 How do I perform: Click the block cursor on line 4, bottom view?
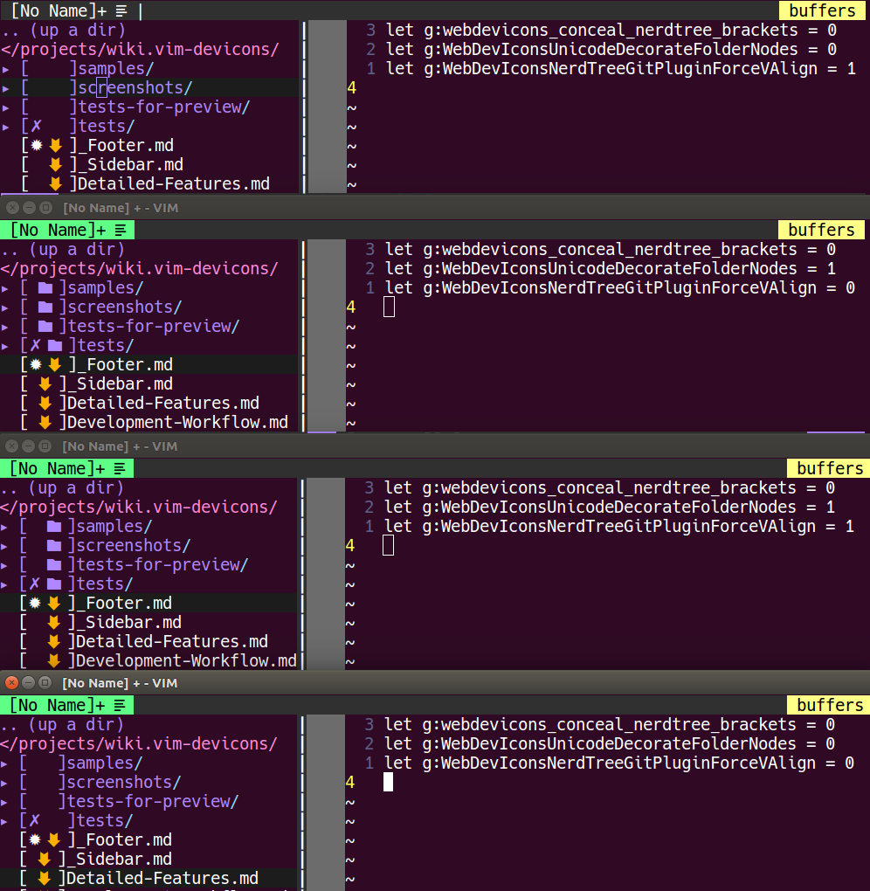388,783
